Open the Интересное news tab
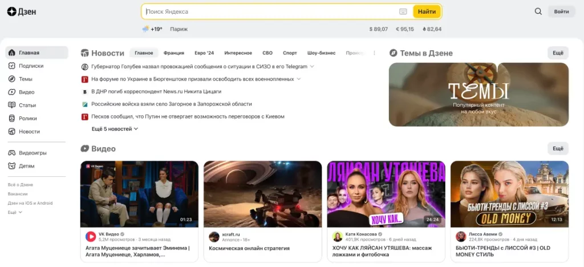The width and height of the screenshot is (584, 267). [238, 53]
